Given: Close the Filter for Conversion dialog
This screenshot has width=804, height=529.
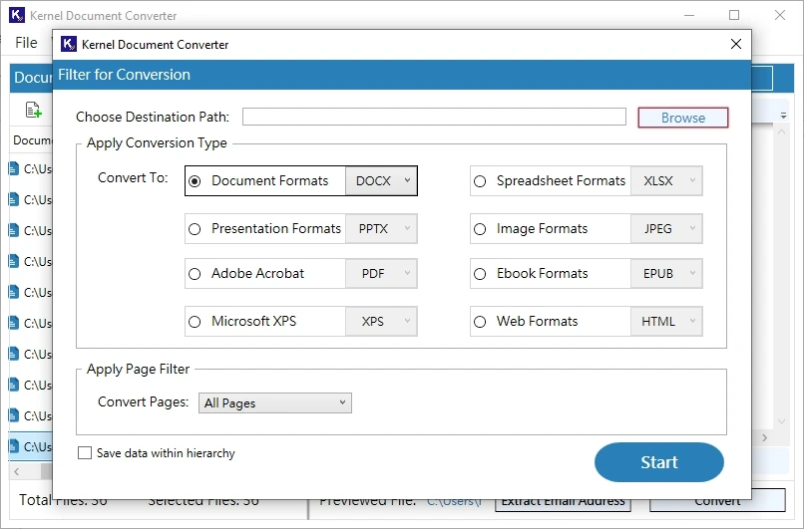Looking at the screenshot, I should click(x=736, y=44).
